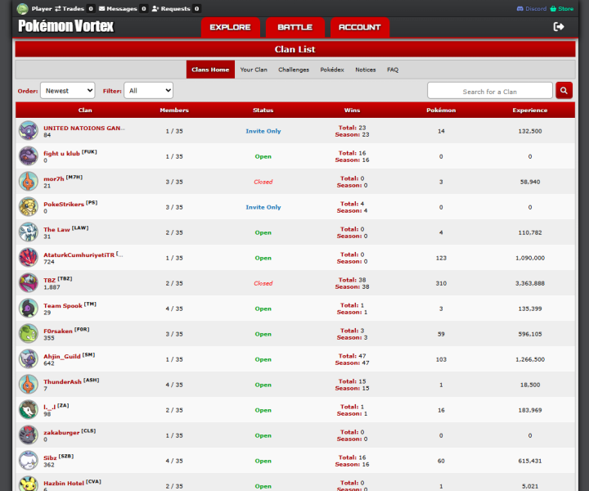Click the Members column header
The width and height of the screenshot is (589, 491).
coord(174,110)
